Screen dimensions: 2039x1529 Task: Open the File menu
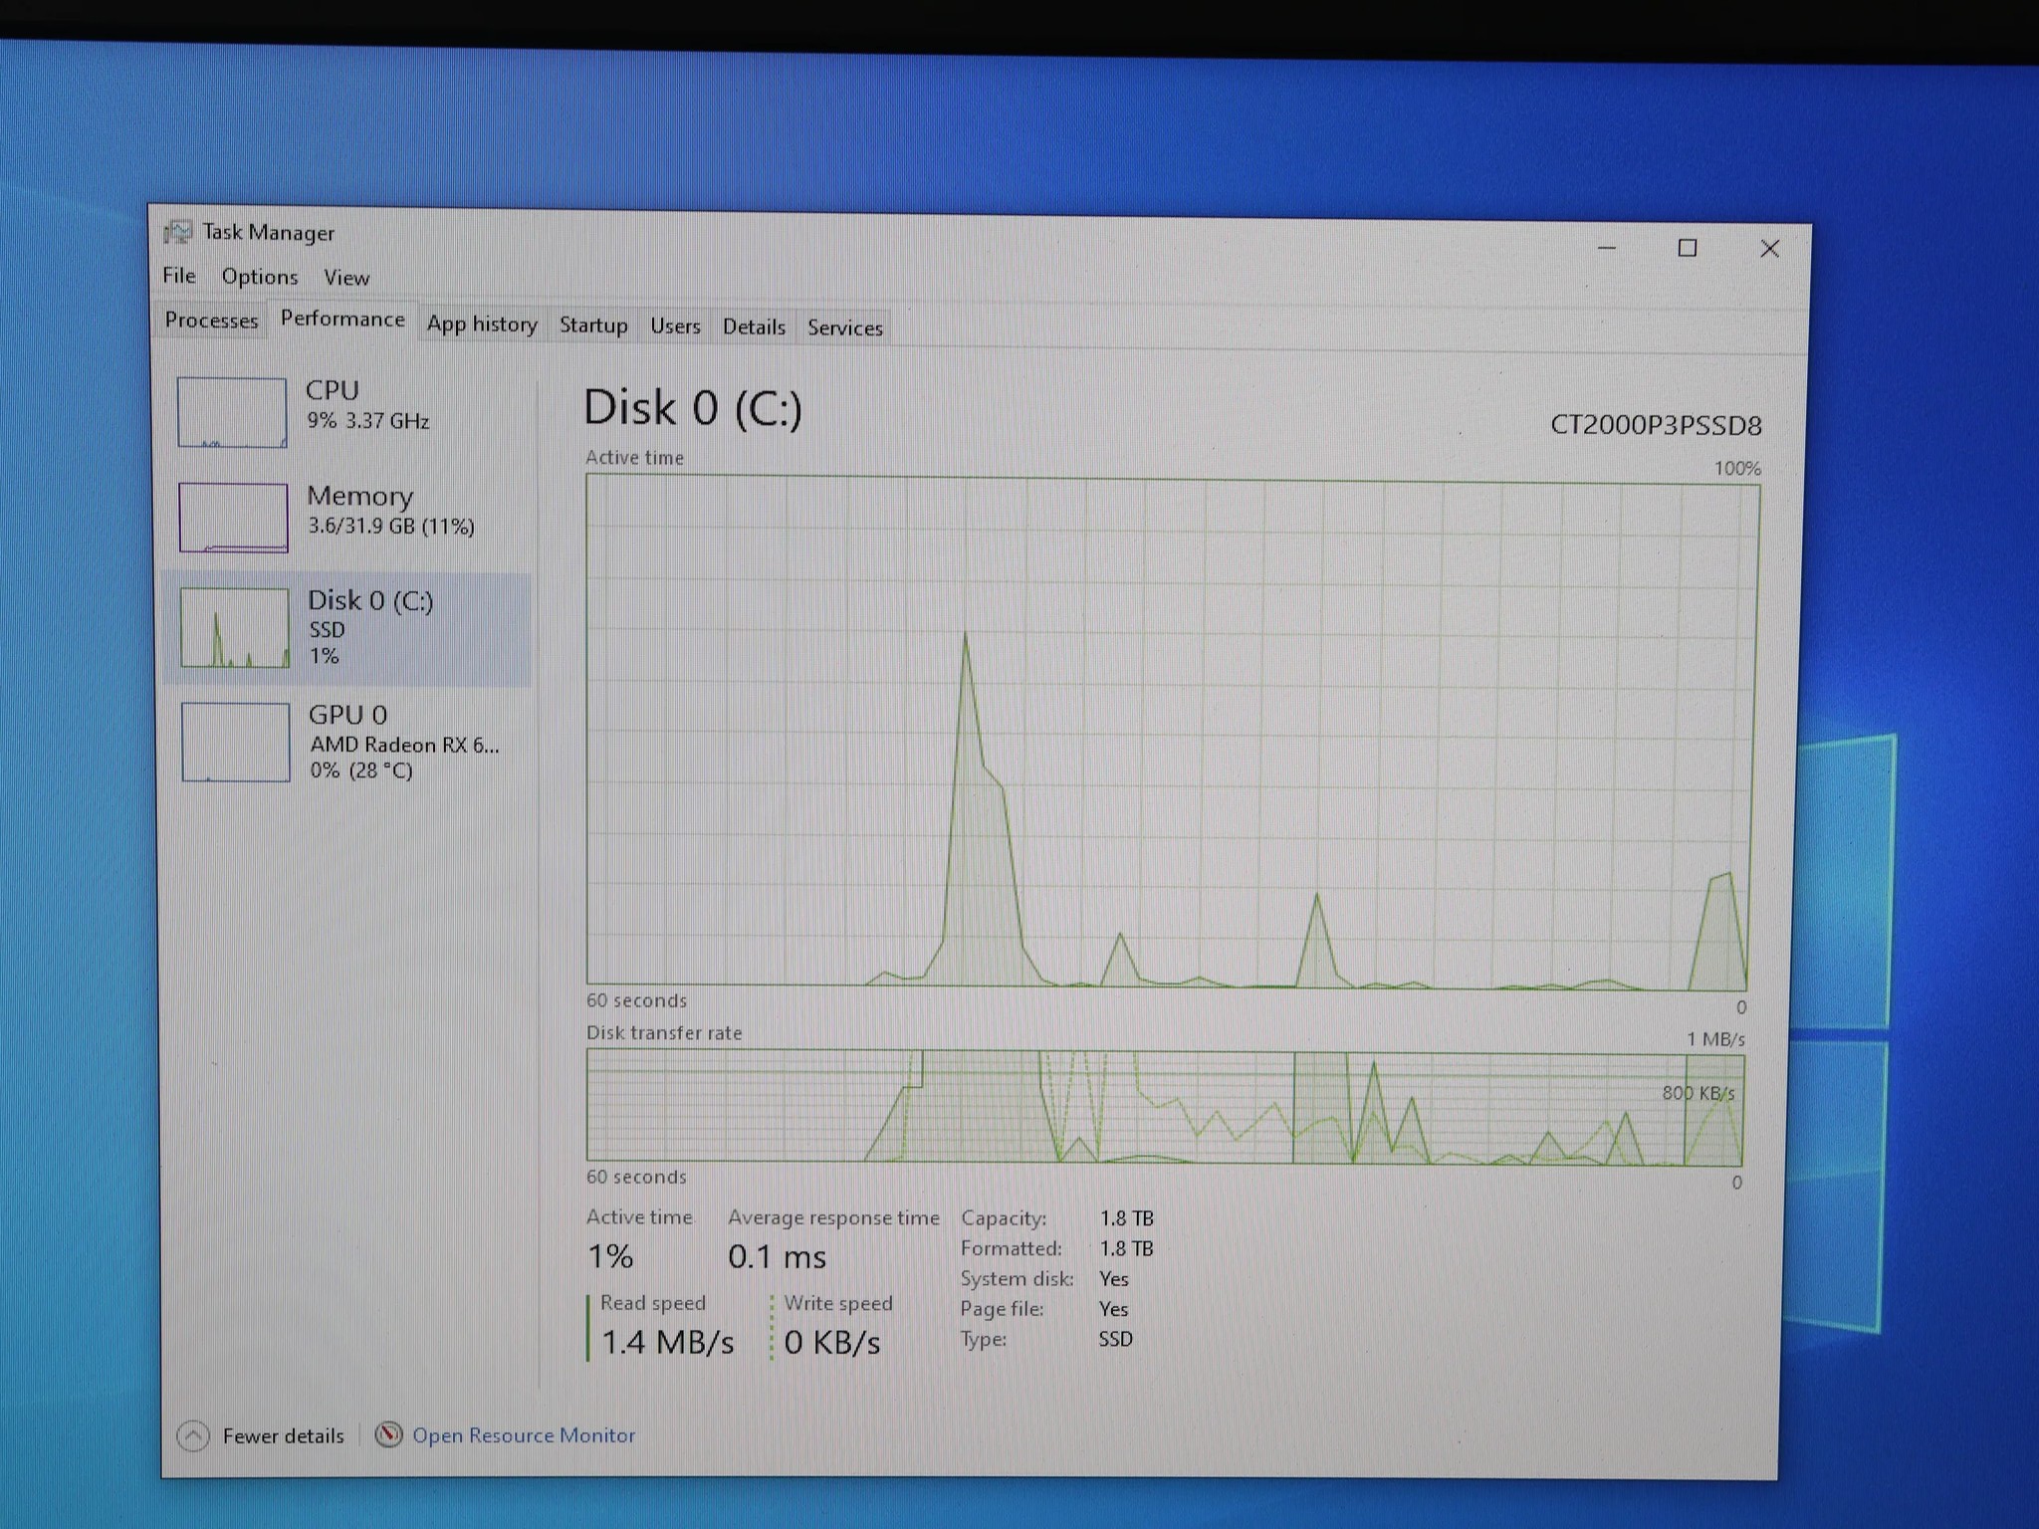point(179,275)
